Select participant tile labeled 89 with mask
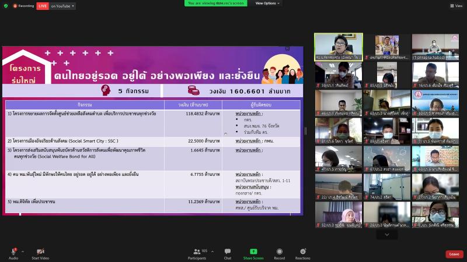 (x=387, y=130)
